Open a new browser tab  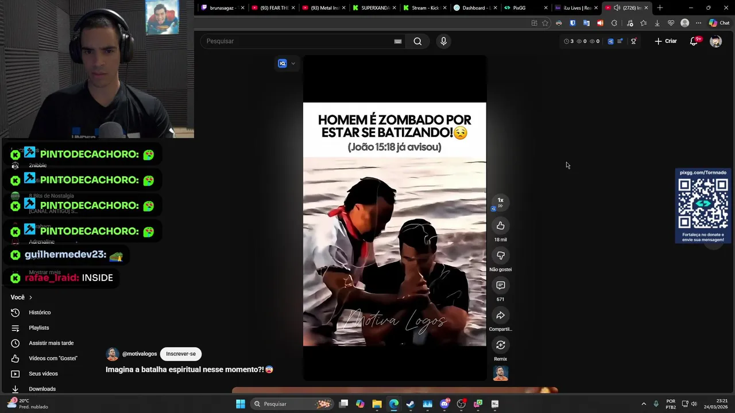(x=660, y=8)
